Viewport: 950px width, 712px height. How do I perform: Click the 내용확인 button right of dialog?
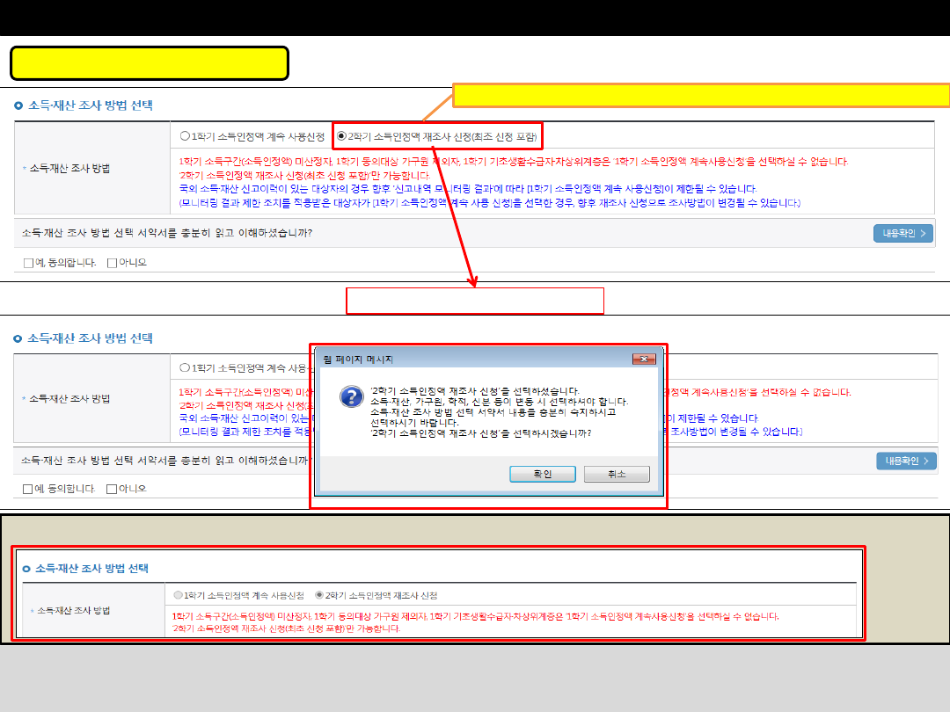906,461
